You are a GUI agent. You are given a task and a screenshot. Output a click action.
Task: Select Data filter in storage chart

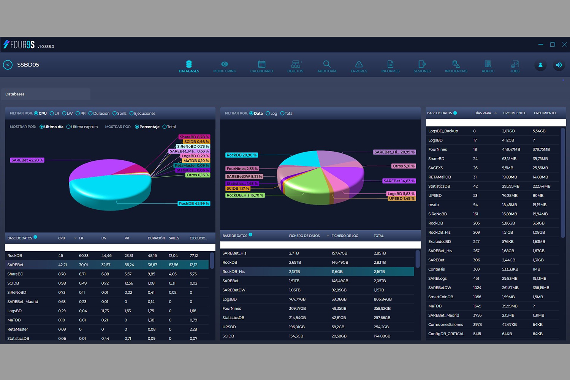[x=251, y=113]
